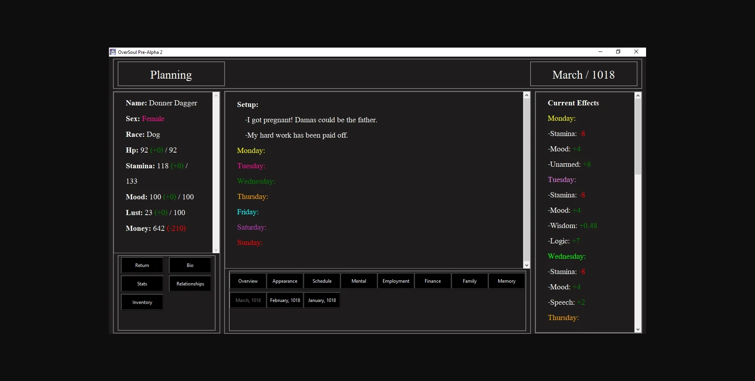
Task: Select the January, 1018 month button
Action: point(322,300)
